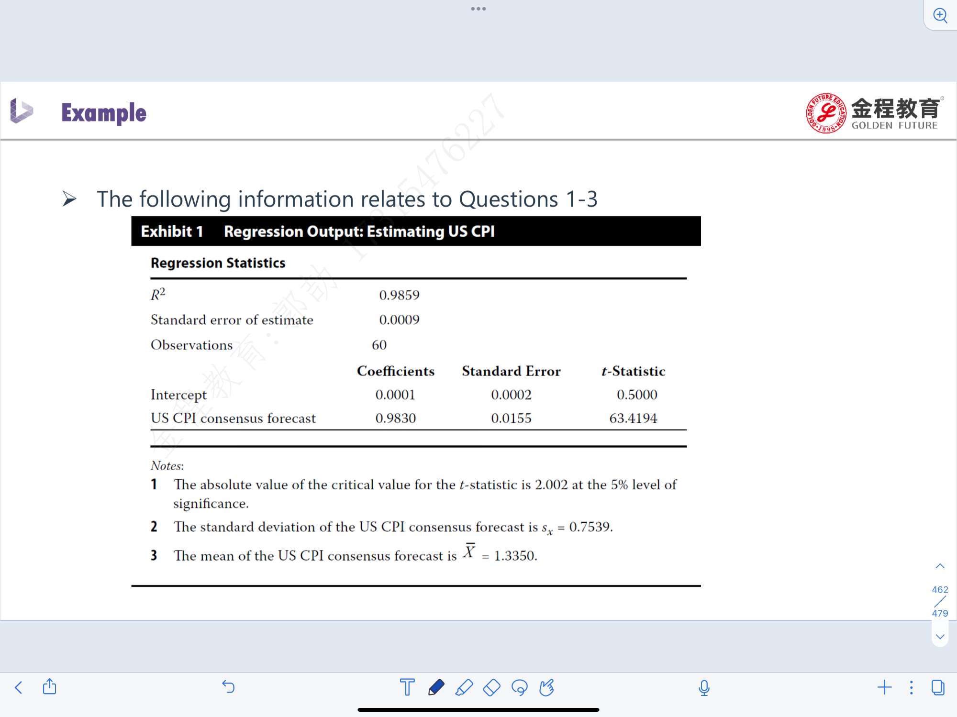Open the three-dot more options menu
The width and height of the screenshot is (957, 717).
coord(911,687)
